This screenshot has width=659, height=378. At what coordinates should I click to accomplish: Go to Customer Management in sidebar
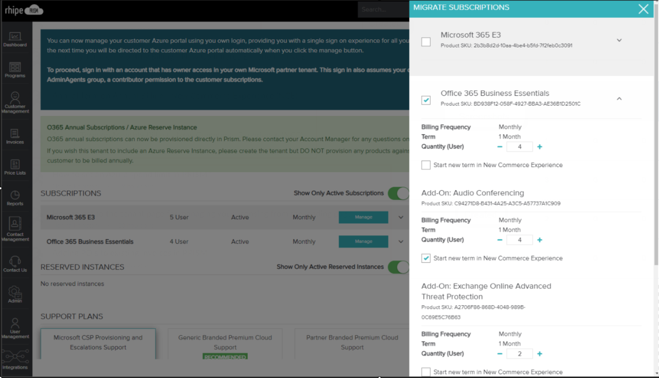(15, 102)
